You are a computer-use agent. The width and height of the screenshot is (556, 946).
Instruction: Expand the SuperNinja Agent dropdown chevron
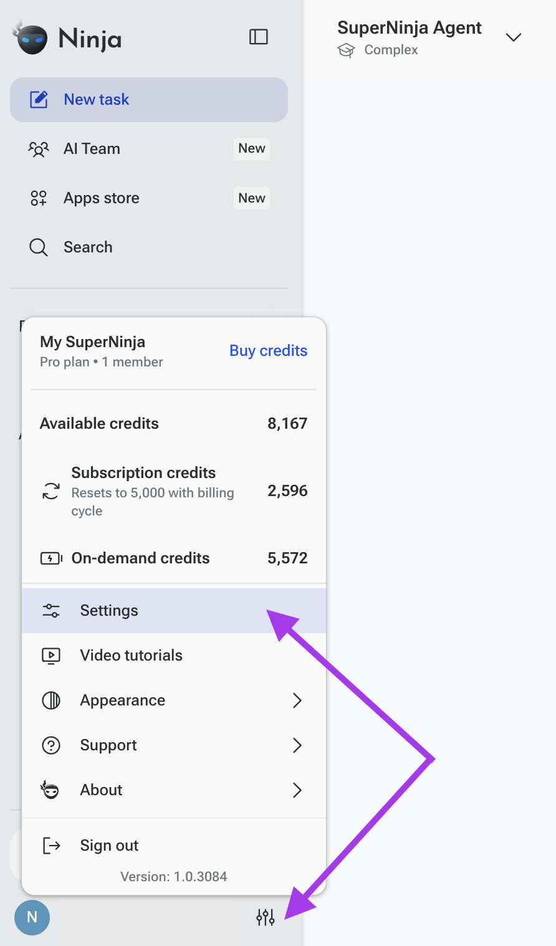pyautogui.click(x=514, y=37)
